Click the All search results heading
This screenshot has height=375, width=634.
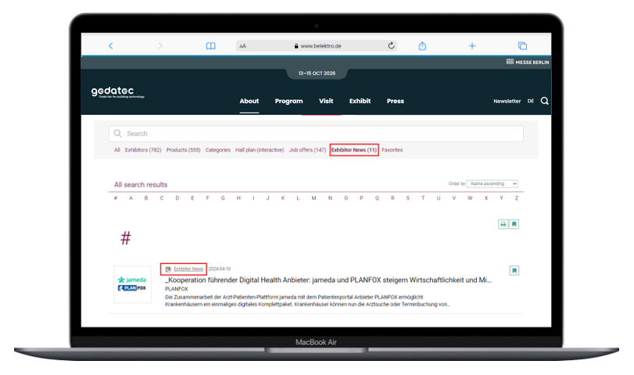[141, 184]
